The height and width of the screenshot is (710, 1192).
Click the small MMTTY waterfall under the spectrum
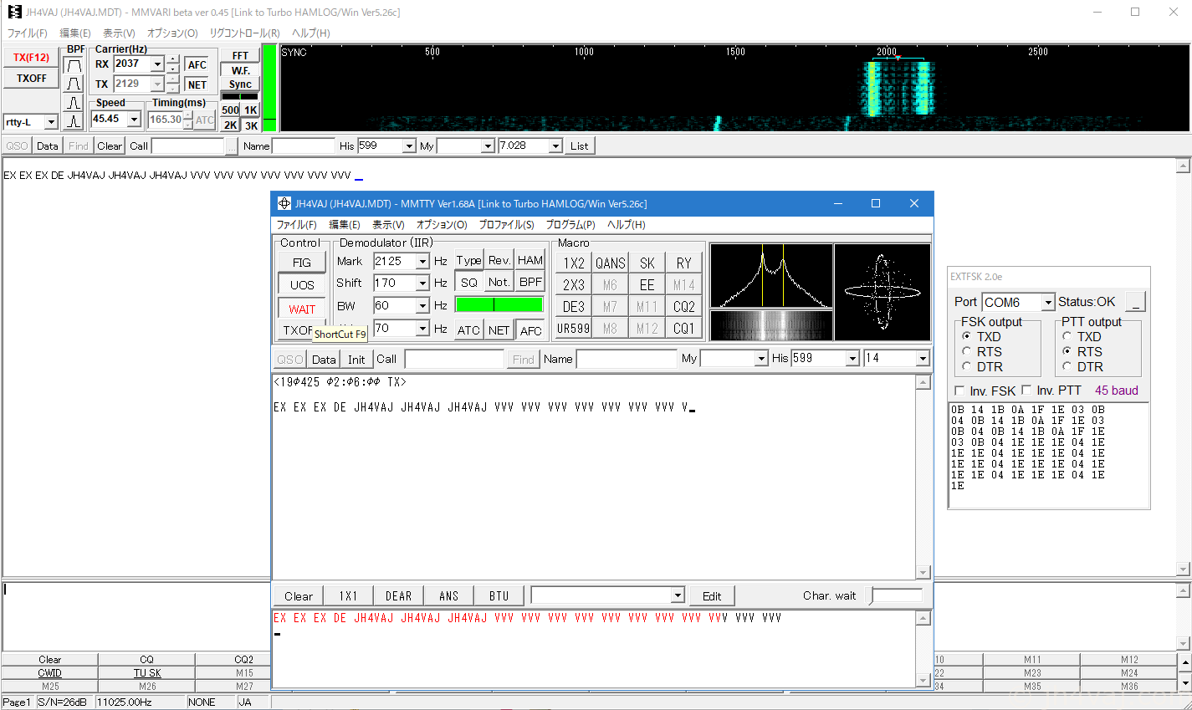point(770,325)
